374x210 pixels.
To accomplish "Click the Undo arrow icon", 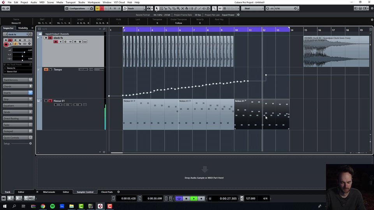I will [x=4, y=8].
